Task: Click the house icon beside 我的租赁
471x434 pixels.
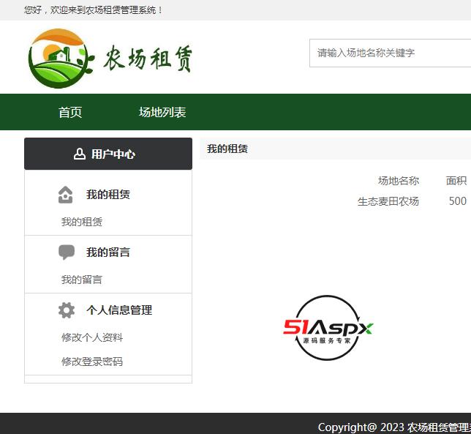Action: click(66, 195)
